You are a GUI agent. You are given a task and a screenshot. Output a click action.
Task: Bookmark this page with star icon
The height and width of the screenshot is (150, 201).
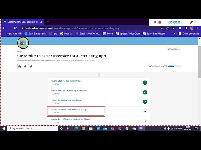click(173, 28)
